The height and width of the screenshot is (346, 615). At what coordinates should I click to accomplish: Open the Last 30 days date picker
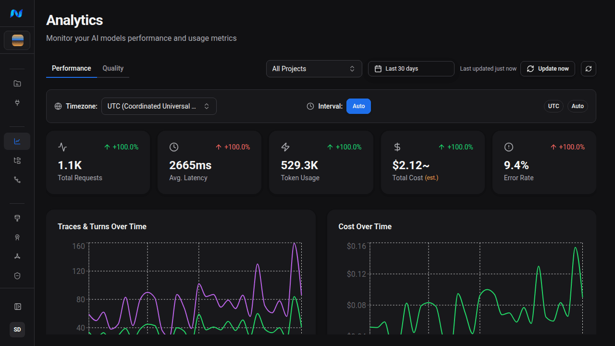411,69
